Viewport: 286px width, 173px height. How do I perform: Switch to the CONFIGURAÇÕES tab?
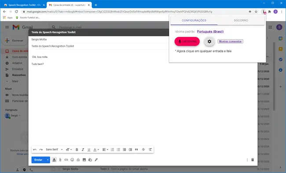click(x=194, y=20)
